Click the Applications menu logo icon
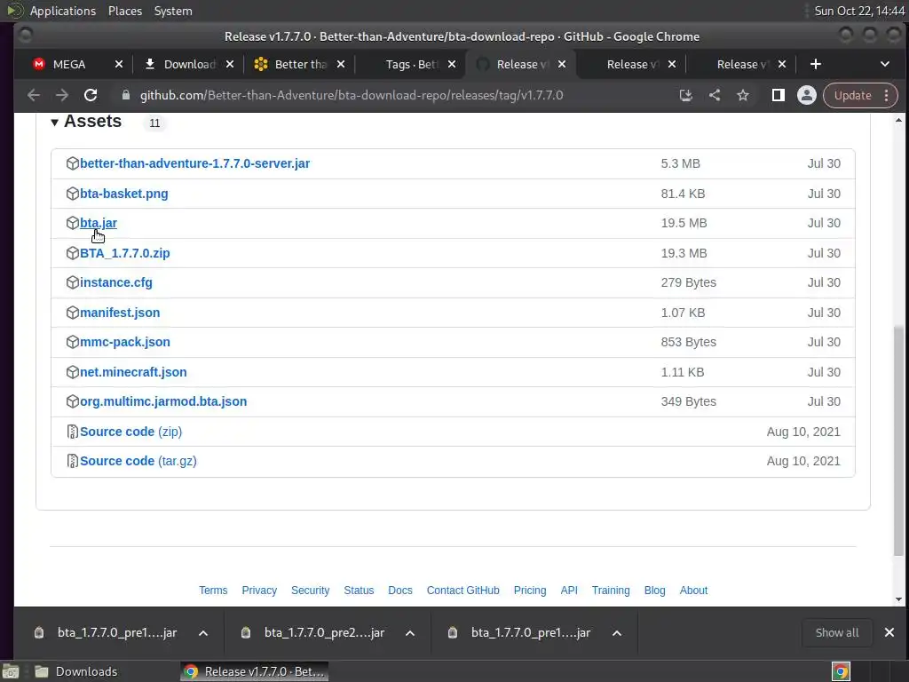 (14, 11)
